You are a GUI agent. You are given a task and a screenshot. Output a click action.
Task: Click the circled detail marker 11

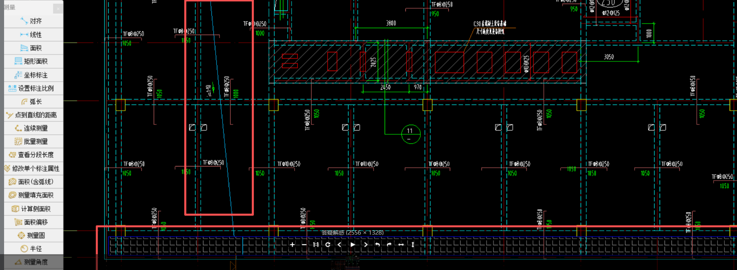(x=411, y=134)
